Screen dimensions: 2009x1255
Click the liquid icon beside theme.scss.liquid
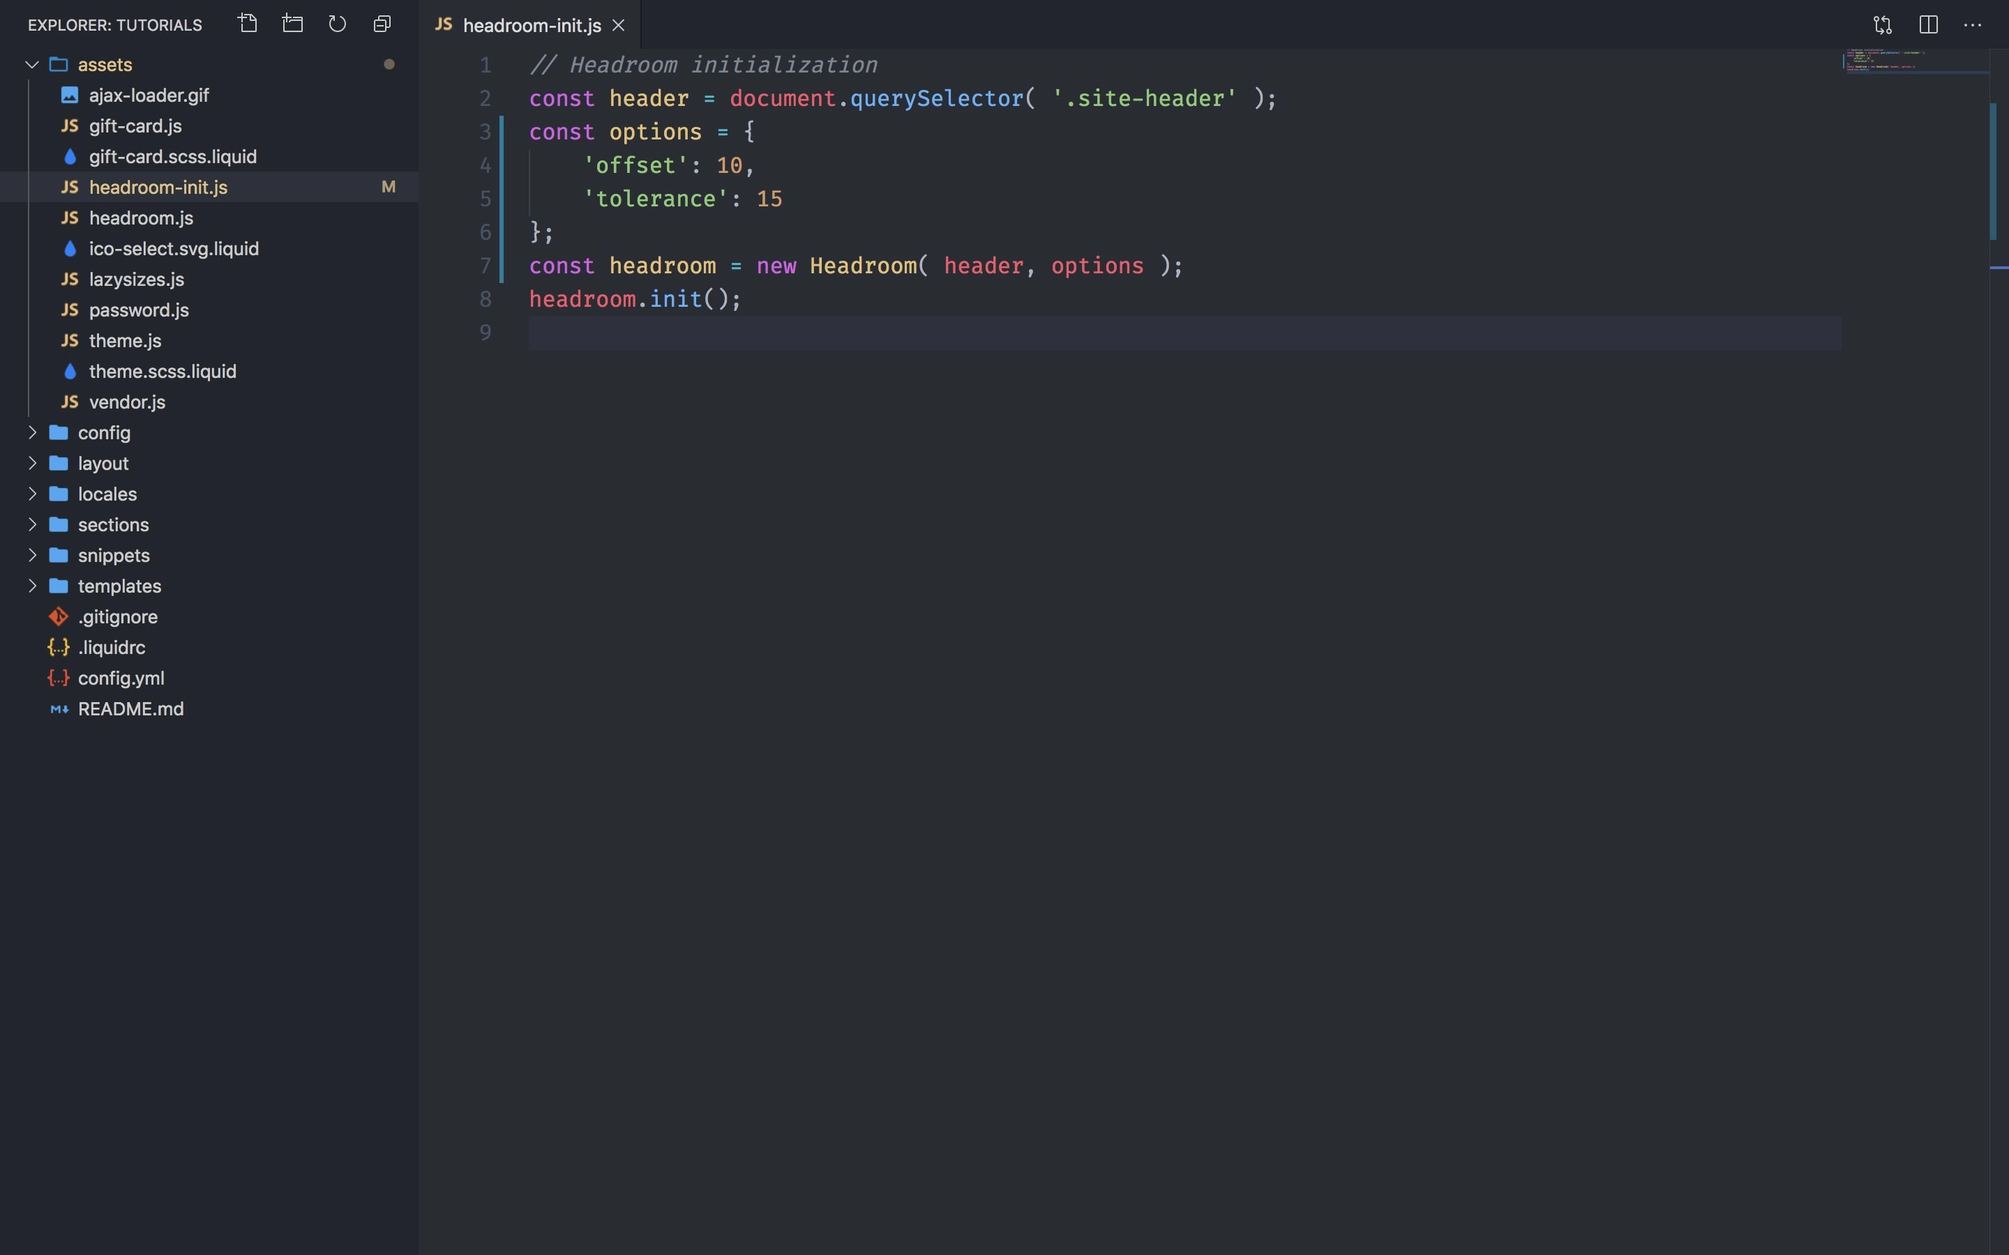(x=70, y=372)
